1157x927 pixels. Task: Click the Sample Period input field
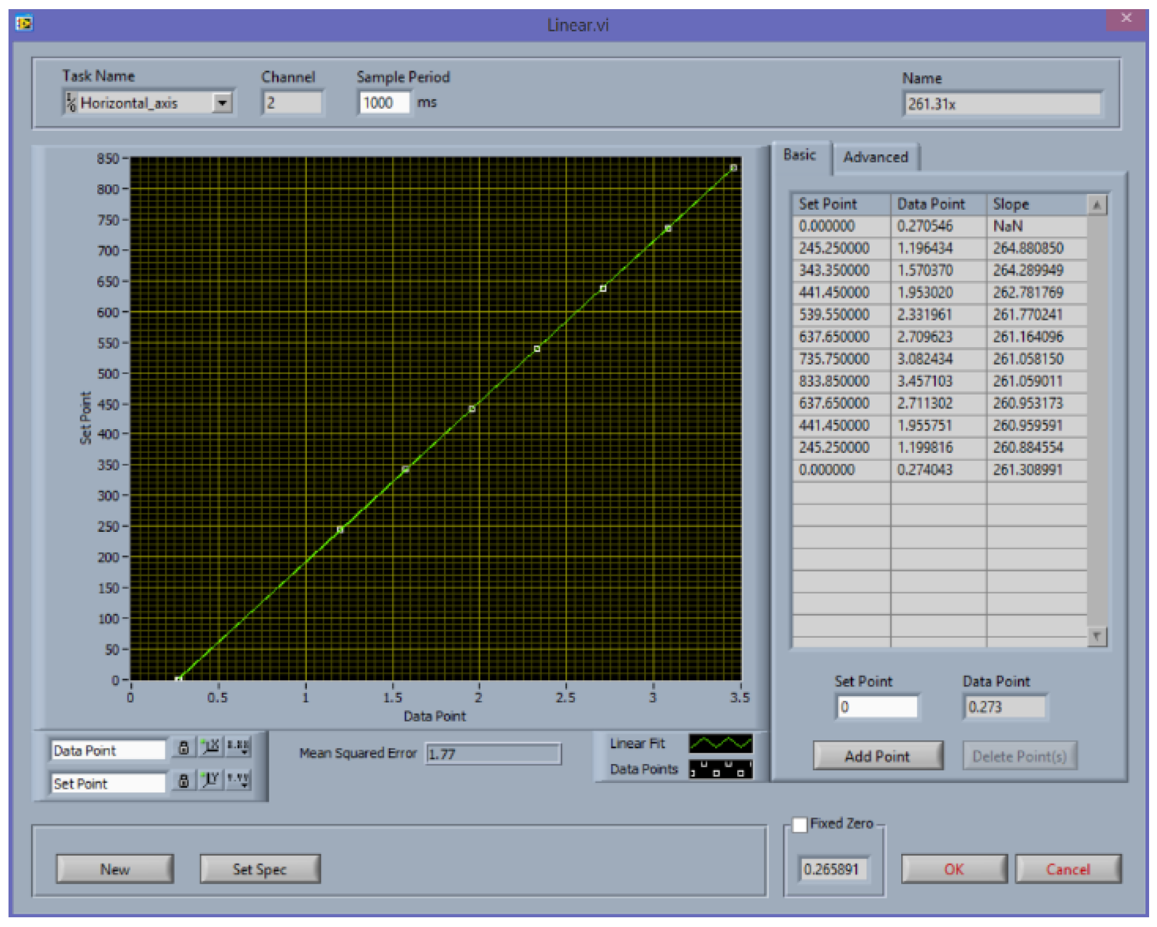(383, 103)
